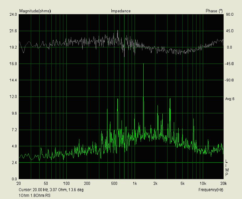Click the 50 frequency axis label
Image resolution: width=242 pixels, height=199 pixels.
coord(46,183)
